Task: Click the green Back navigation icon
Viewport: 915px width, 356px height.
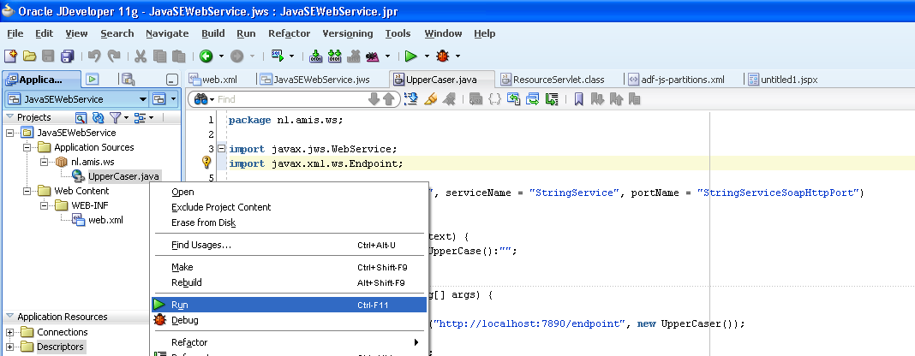Action: point(206,56)
